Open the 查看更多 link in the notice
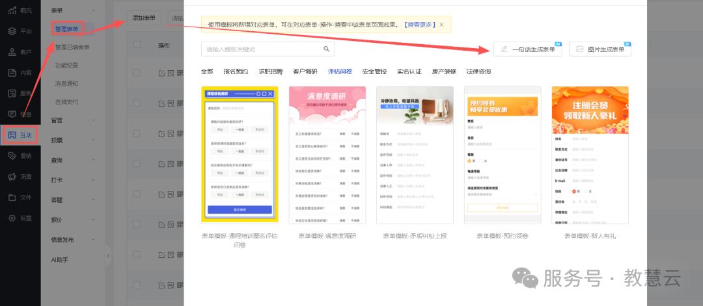The width and height of the screenshot is (703, 306). click(x=419, y=25)
